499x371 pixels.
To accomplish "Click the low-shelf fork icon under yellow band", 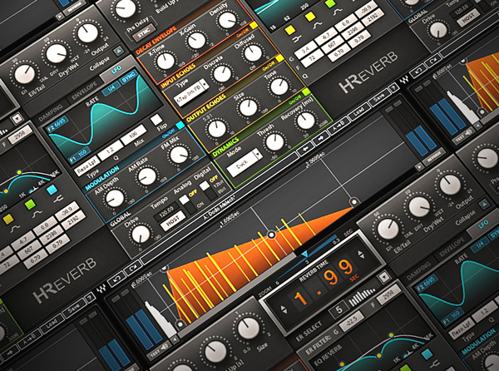I will 299,39.
